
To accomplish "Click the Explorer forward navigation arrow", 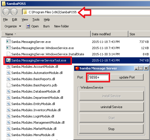I will [14, 12].
